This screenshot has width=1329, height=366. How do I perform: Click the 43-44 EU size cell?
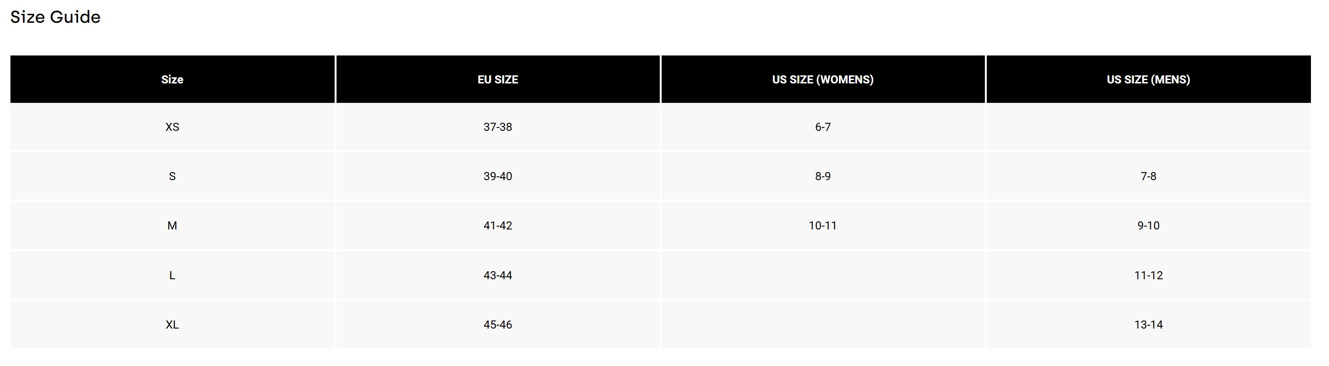(498, 275)
